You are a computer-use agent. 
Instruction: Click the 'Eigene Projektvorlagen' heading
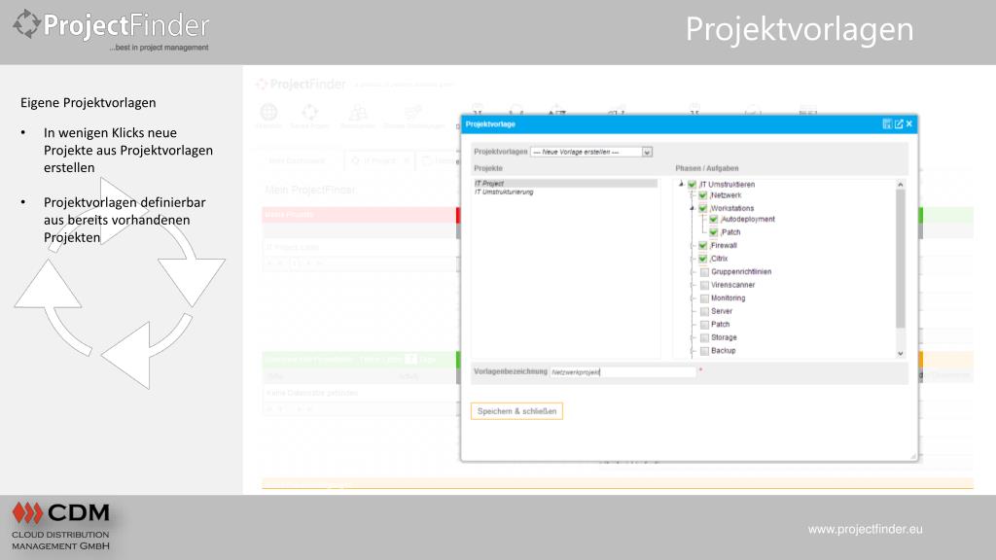(x=89, y=103)
